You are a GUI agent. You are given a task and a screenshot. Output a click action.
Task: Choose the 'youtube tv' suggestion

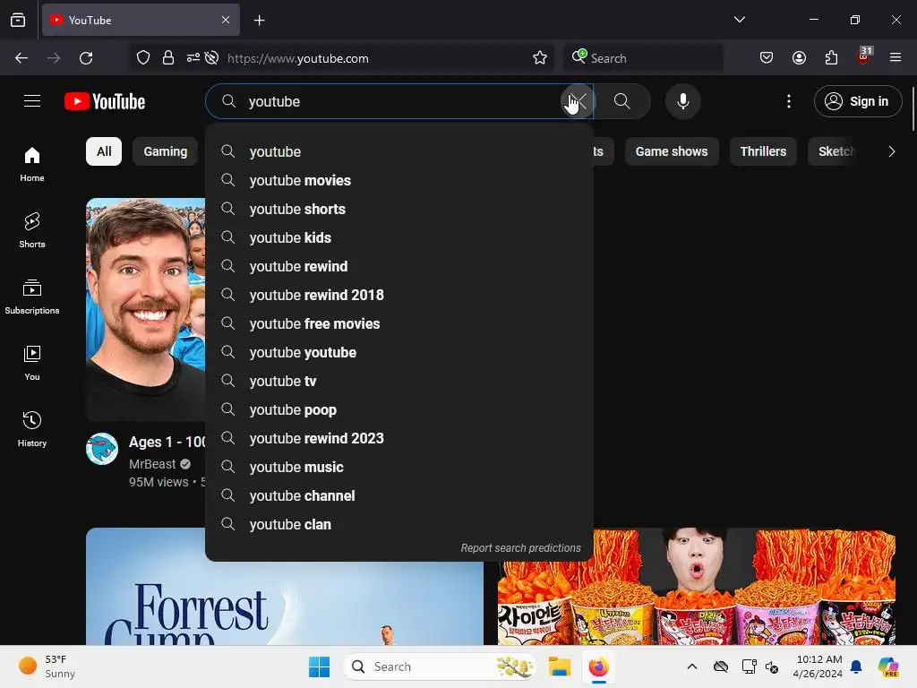(x=399, y=381)
